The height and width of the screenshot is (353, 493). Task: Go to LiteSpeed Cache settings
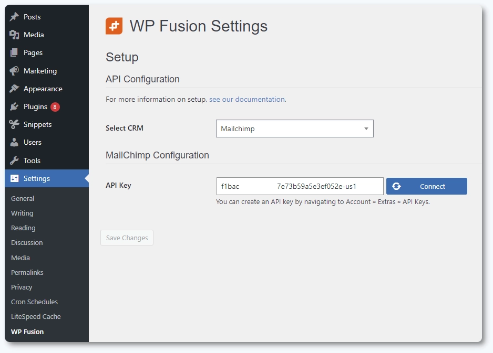coord(36,316)
